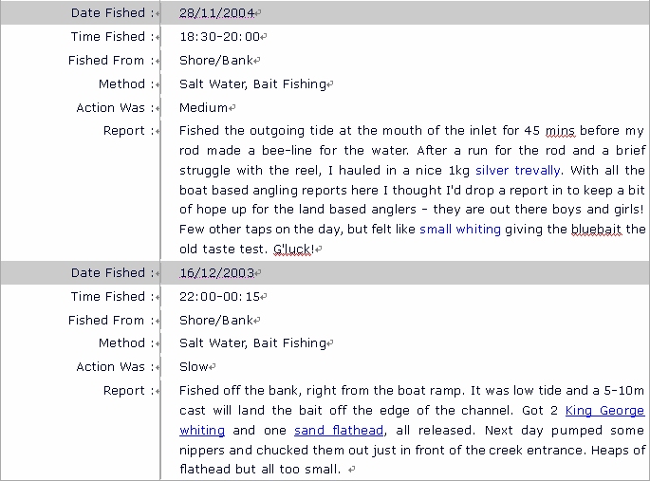The height and width of the screenshot is (481, 650).
Task: Click the second Shore/Bank entry
Action: (x=216, y=321)
